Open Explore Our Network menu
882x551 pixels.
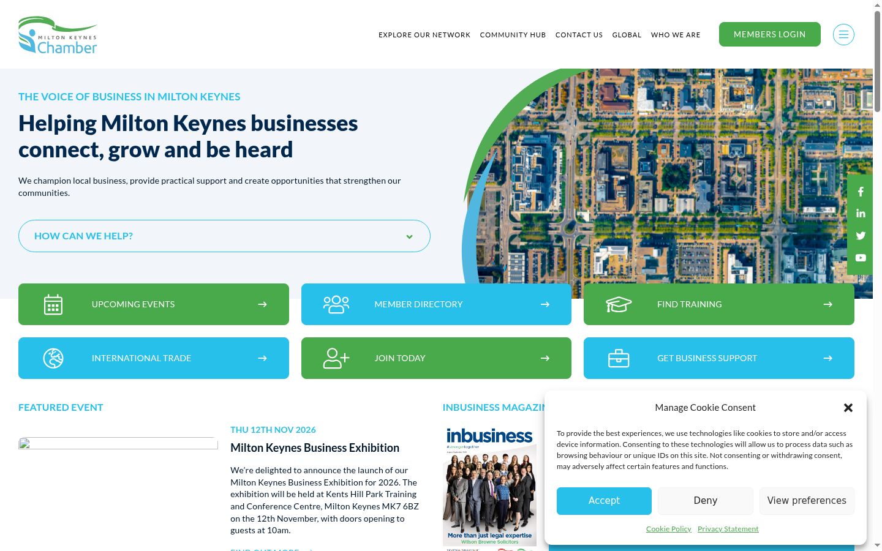(x=424, y=35)
